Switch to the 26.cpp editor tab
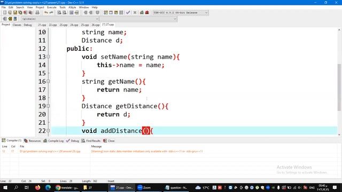342x192 pixels. tap(96, 25)
